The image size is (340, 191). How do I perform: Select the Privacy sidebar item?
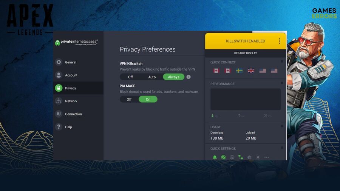(78, 88)
